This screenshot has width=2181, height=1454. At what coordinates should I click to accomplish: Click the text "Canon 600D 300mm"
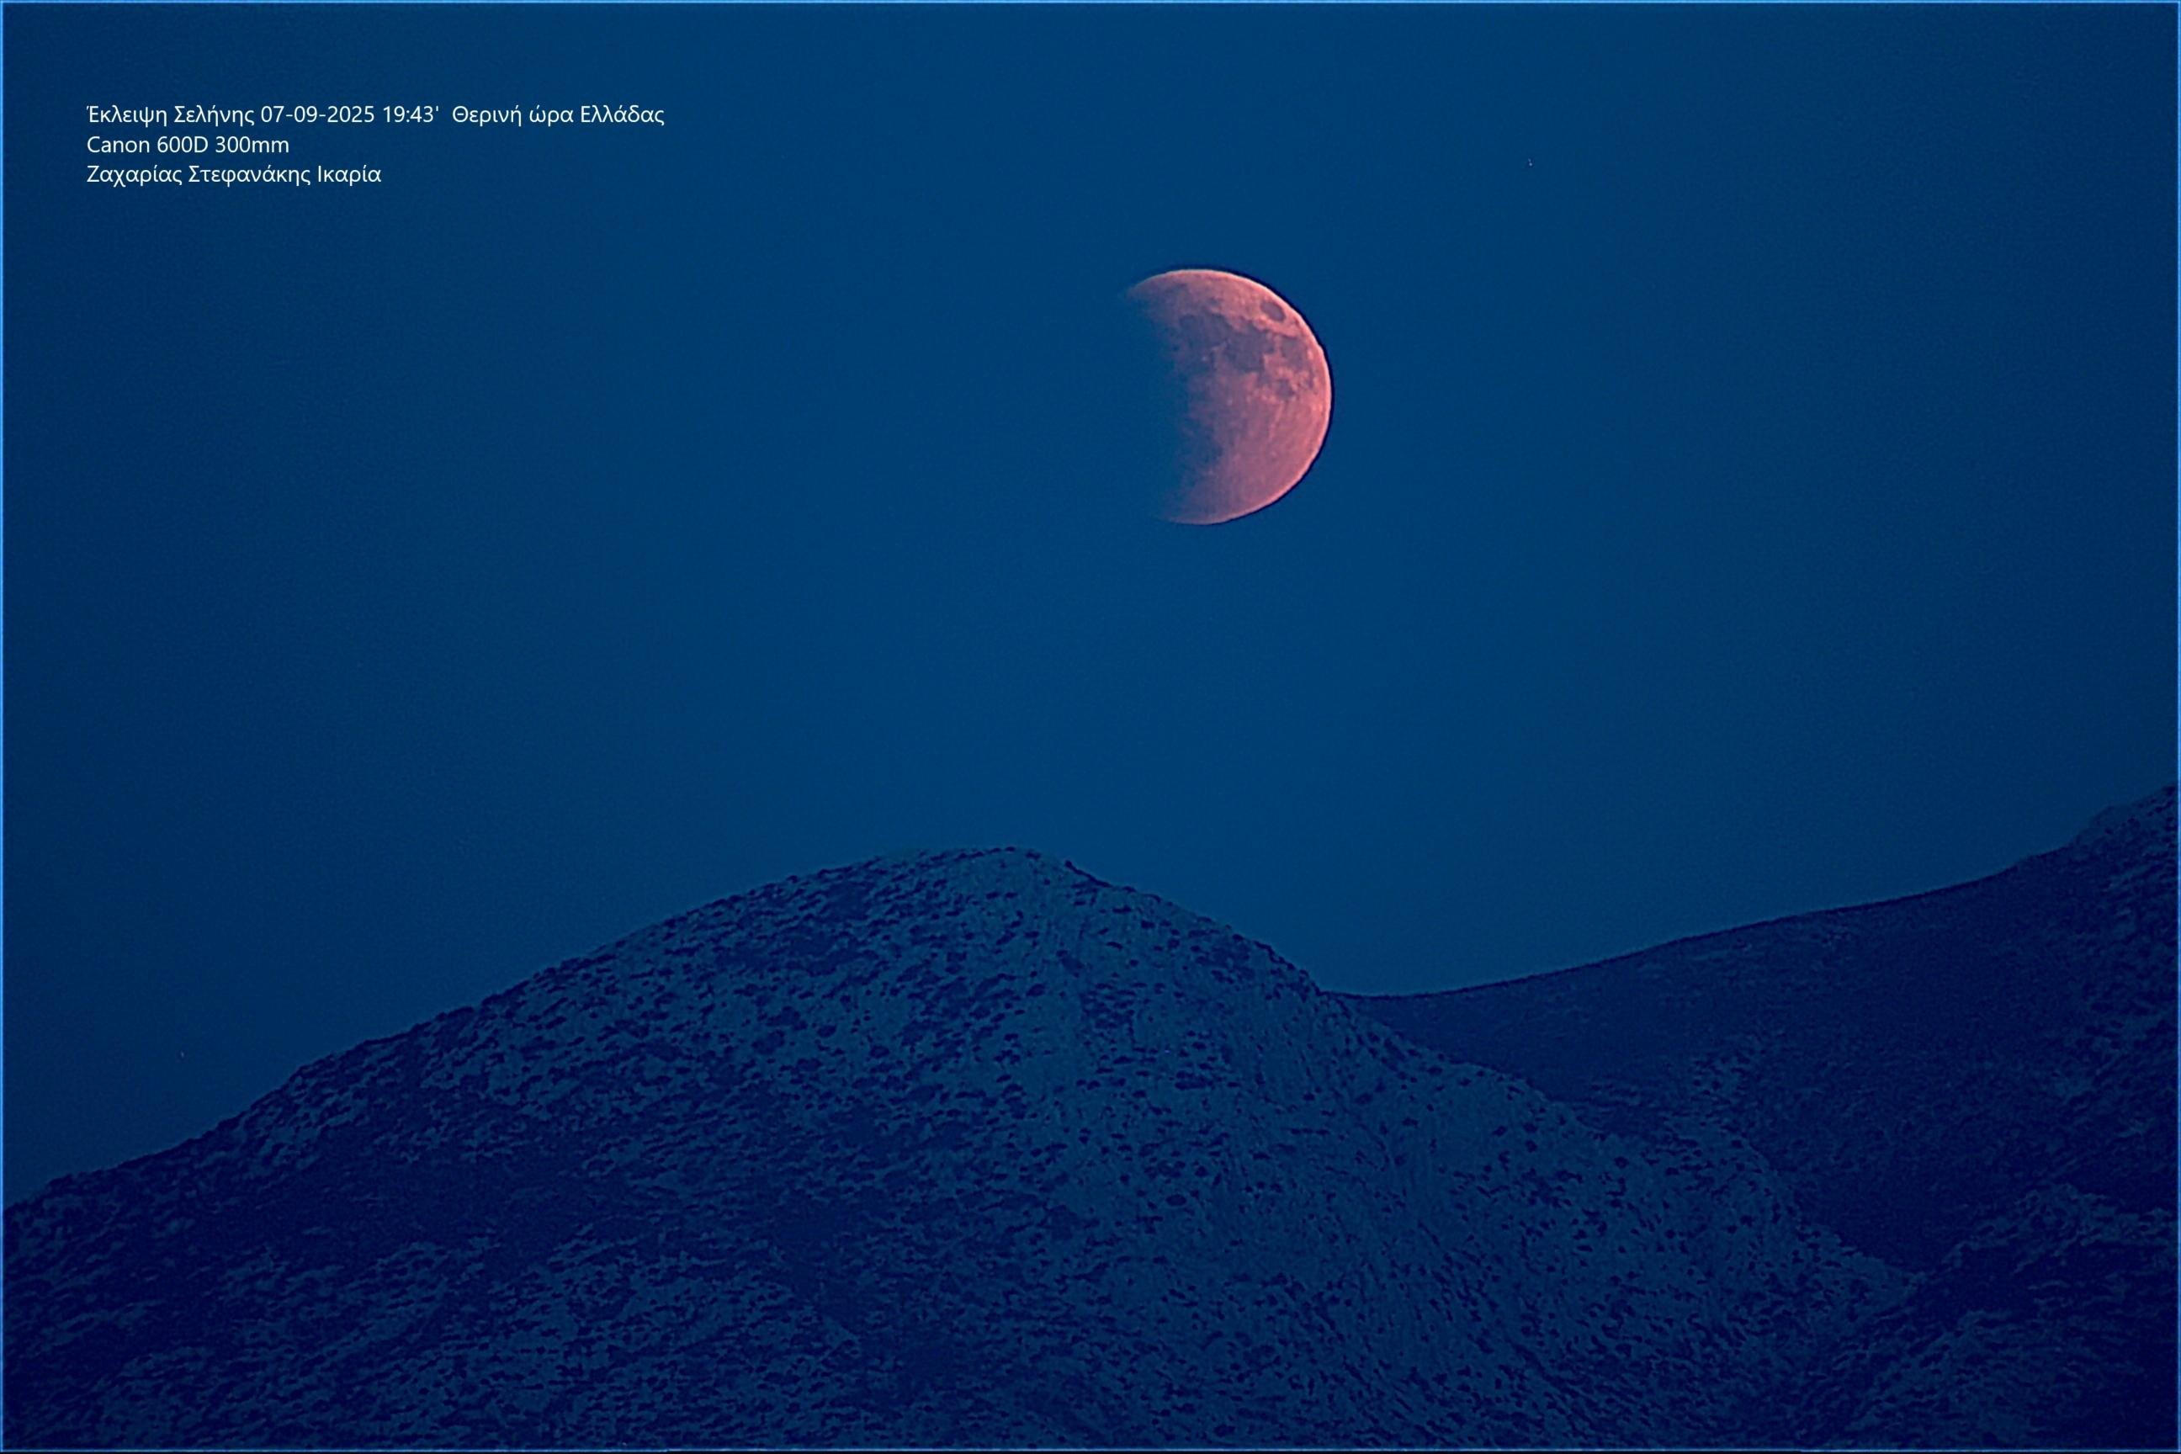pos(188,145)
